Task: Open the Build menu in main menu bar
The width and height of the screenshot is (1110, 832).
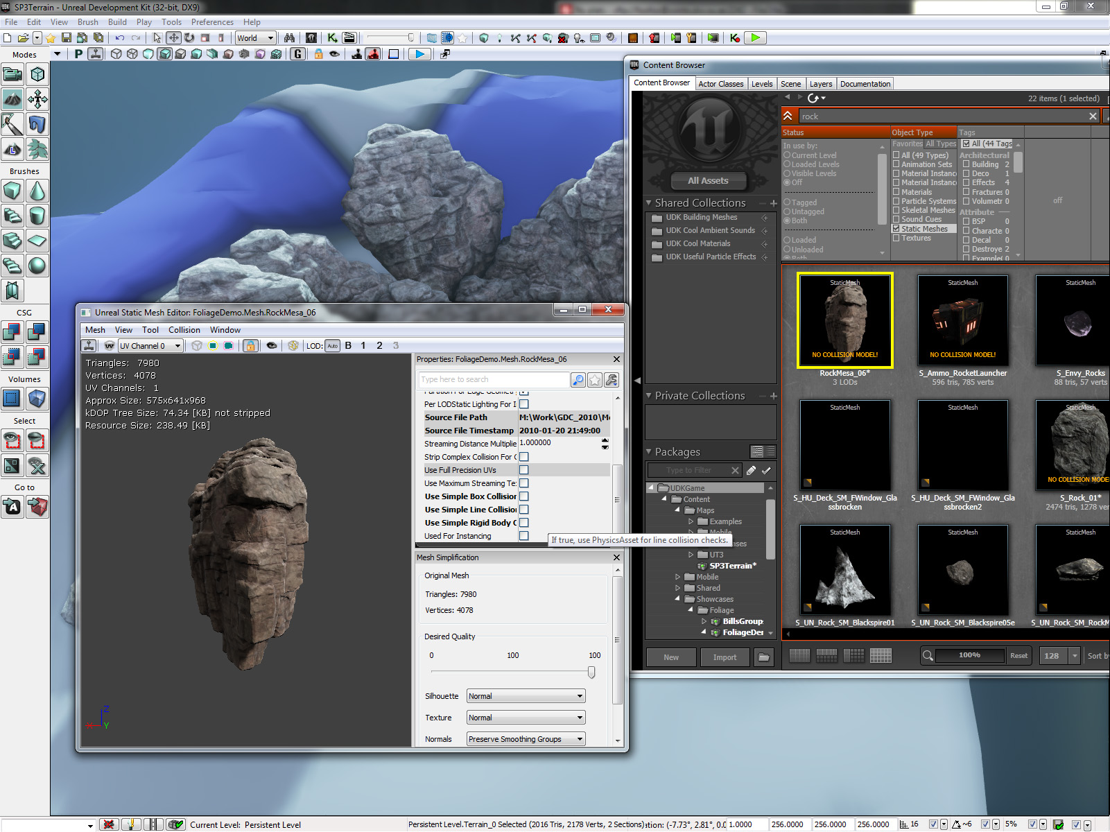Action: (x=117, y=22)
